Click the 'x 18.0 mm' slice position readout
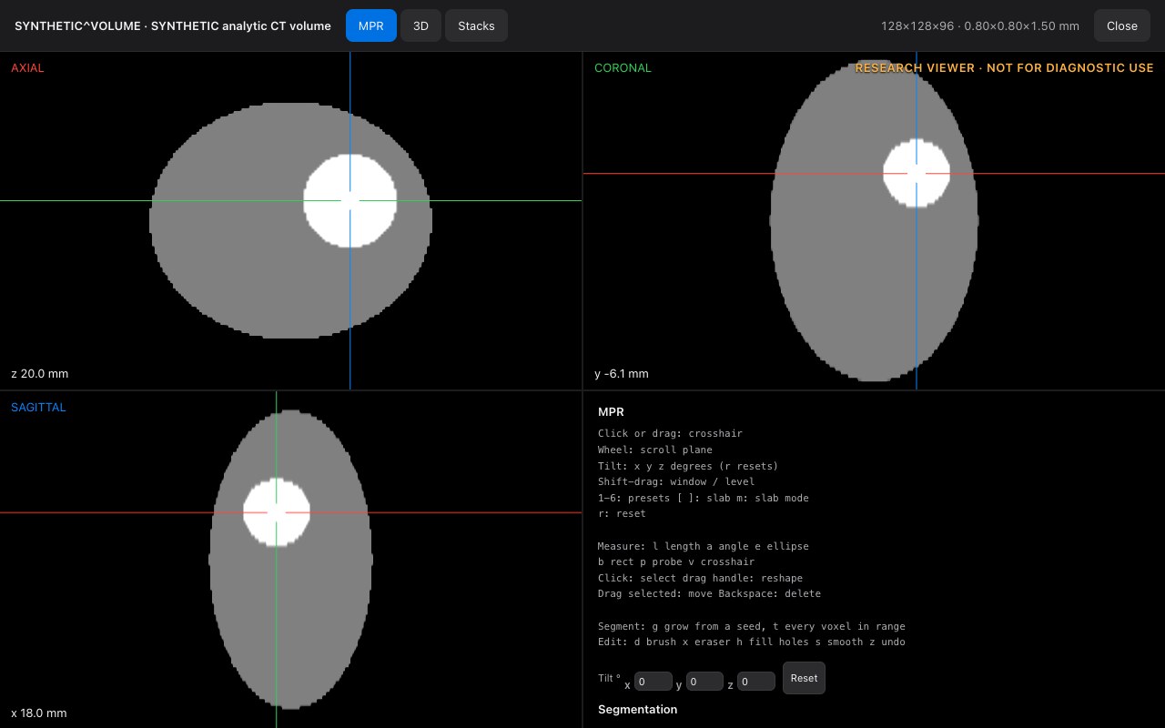Screen dimensions: 1165x728 coord(39,713)
